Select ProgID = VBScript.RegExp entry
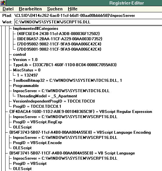This screenshot has width=162, height=171. (38, 122)
